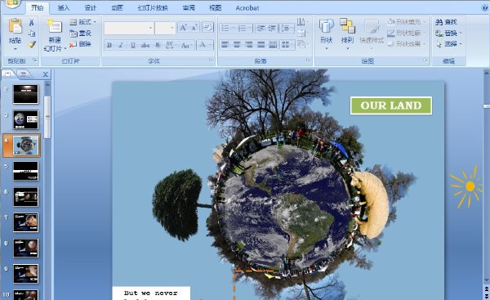Image resolution: width=490 pixels, height=300 pixels.
Task: Switch to the 幻灯片放映 (Slide Show) tab
Action: 153,8
